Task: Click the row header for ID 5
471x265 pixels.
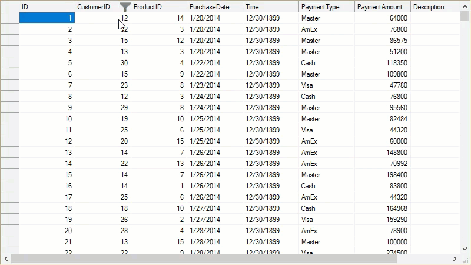Action: pyautogui.click(x=9, y=63)
